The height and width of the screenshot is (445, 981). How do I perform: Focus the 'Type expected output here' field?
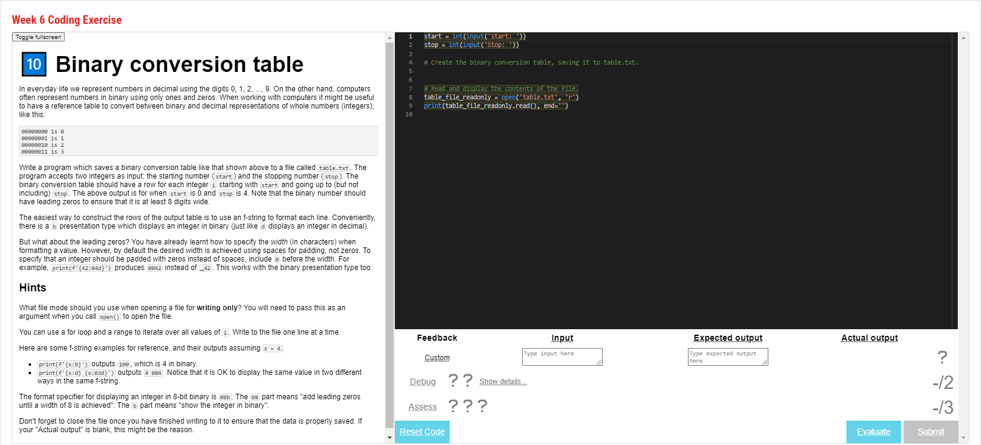click(x=728, y=357)
